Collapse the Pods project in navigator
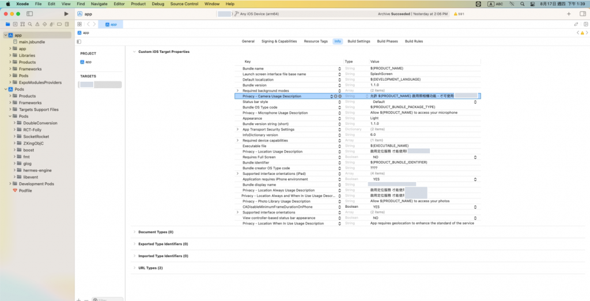This screenshot has height=301, width=590. coord(6,89)
